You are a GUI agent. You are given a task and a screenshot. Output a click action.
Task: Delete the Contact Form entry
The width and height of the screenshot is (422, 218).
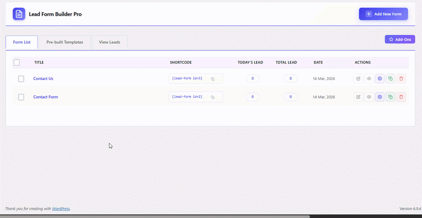401,97
